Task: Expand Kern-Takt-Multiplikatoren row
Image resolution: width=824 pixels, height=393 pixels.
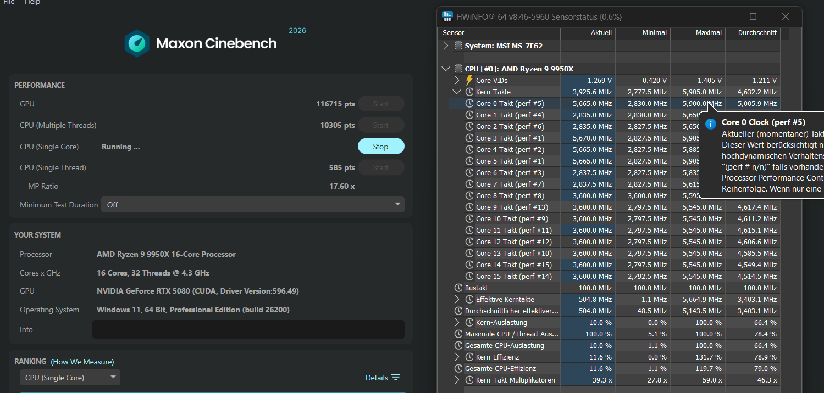Action: click(457, 380)
